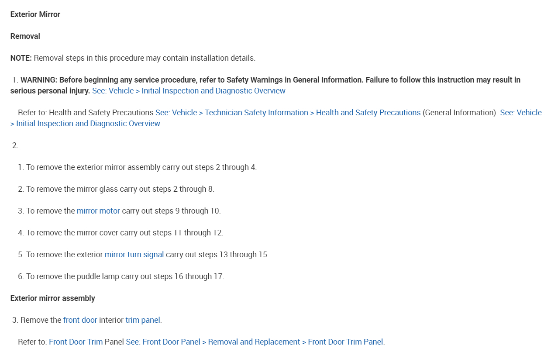Open the Technician Safety Information breadcrumb link
The image size is (551, 352).
256,113
